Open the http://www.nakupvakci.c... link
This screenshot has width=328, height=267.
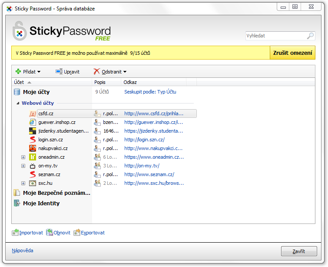pos(153,148)
